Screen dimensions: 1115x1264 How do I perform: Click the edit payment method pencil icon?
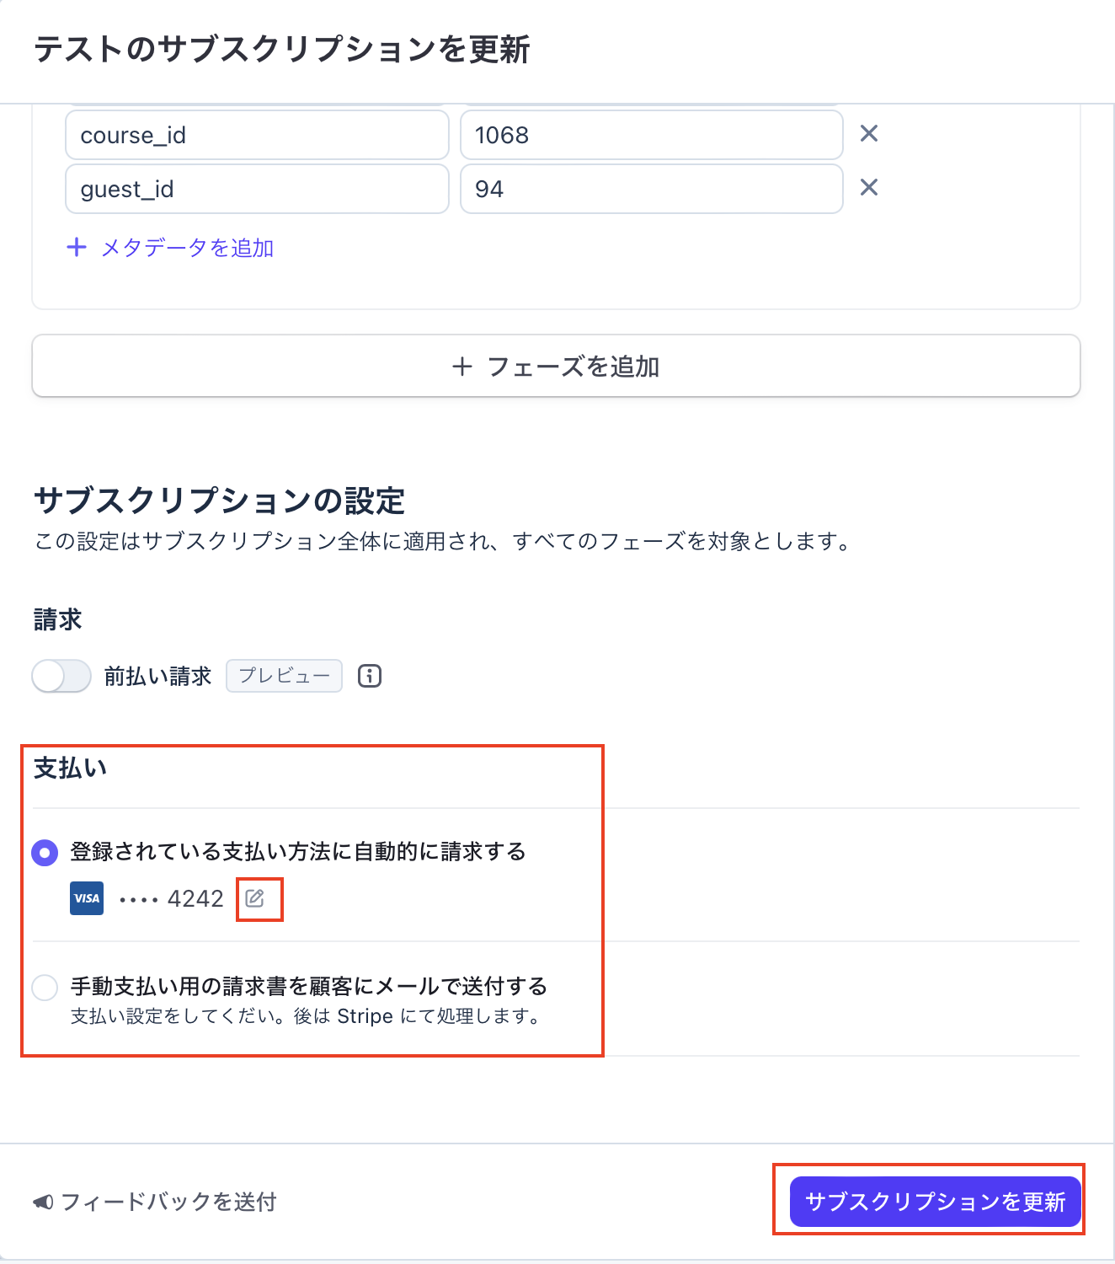pyautogui.click(x=255, y=898)
